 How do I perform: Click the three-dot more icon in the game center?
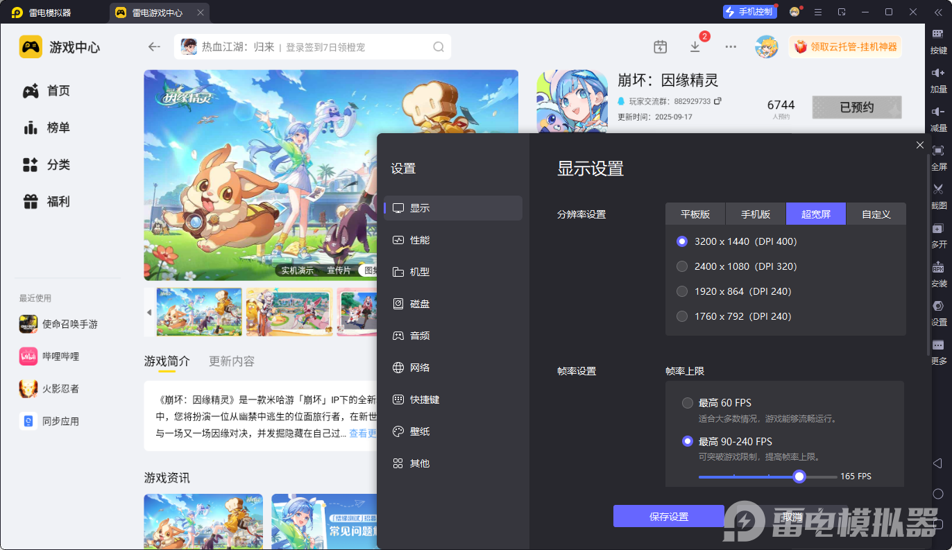pyautogui.click(x=731, y=46)
